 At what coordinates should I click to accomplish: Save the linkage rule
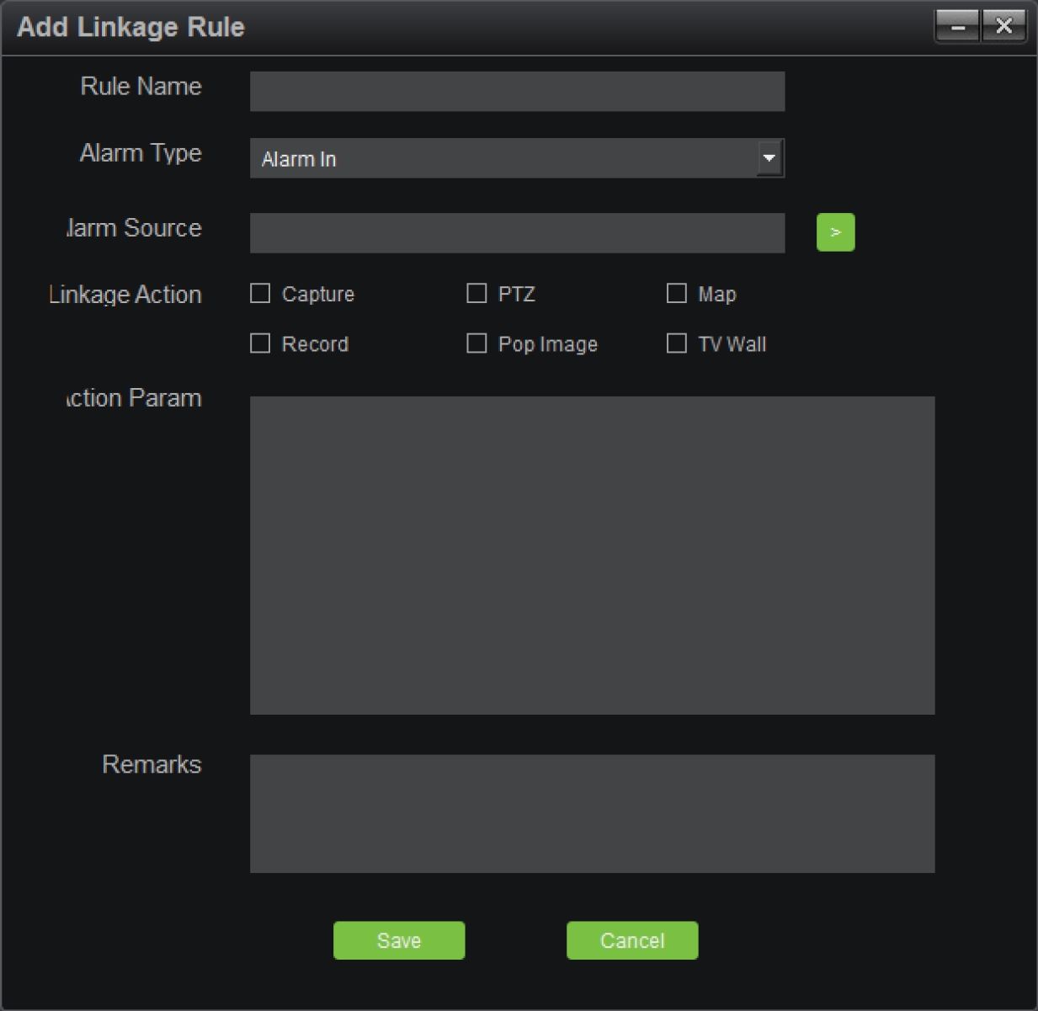tap(399, 940)
